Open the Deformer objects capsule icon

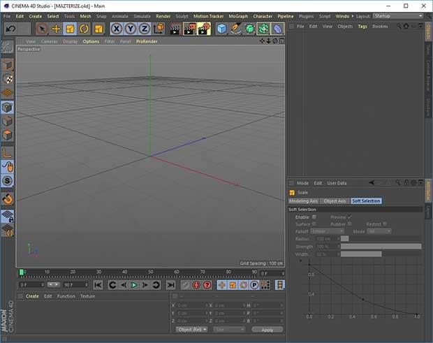[277, 29]
